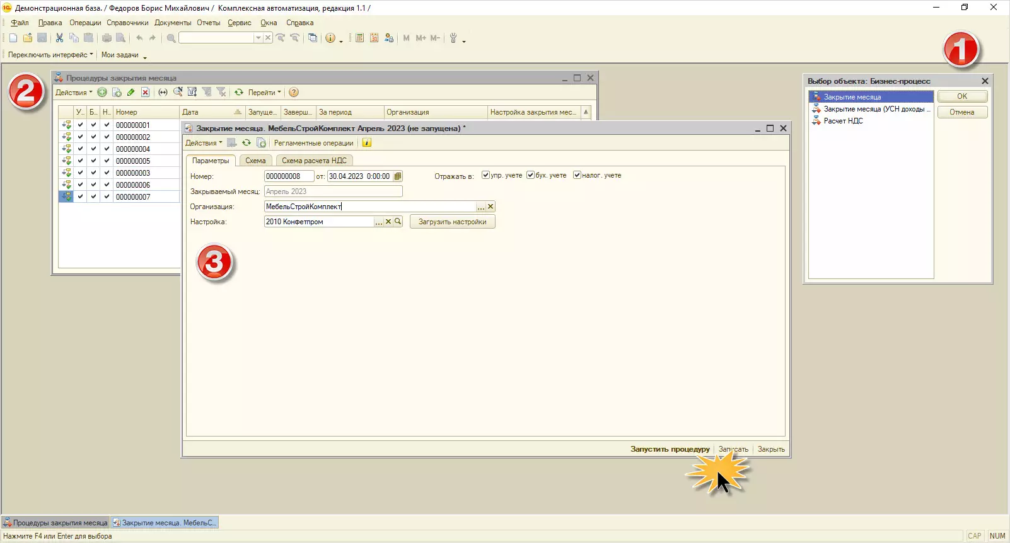Expand the Переключить интерфейс dropdown
Screen dimensions: 1010x543
click(50, 55)
